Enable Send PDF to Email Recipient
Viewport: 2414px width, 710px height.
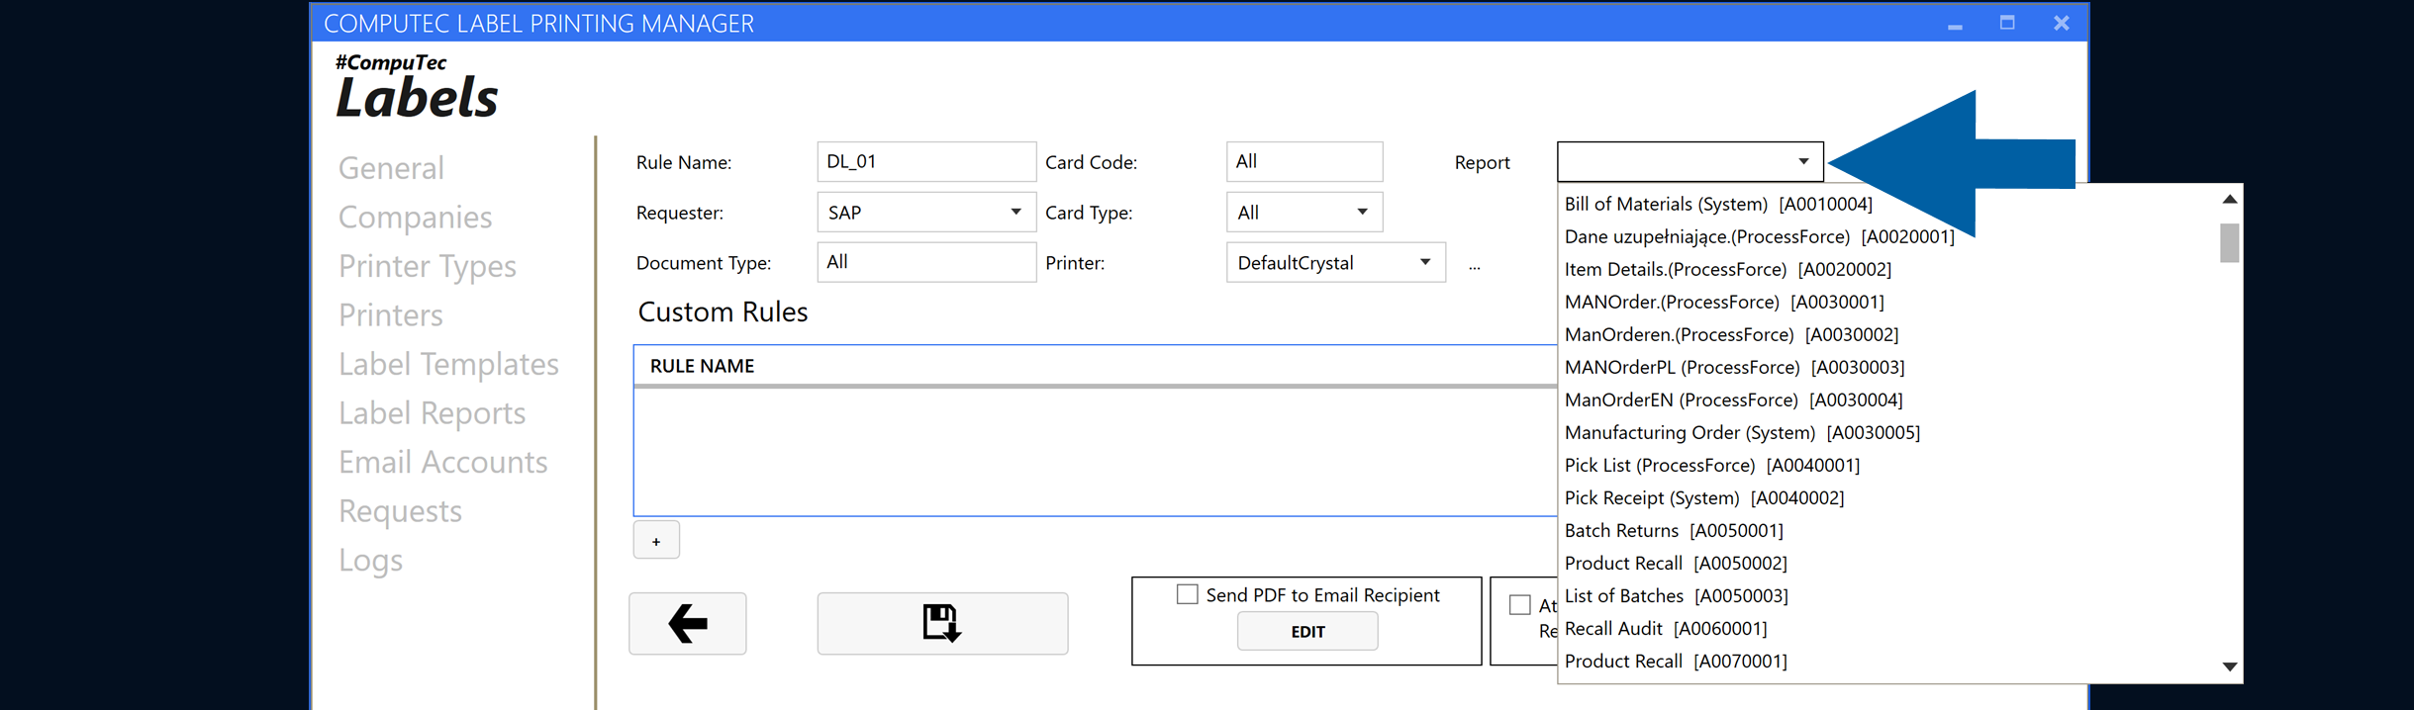click(x=1187, y=594)
